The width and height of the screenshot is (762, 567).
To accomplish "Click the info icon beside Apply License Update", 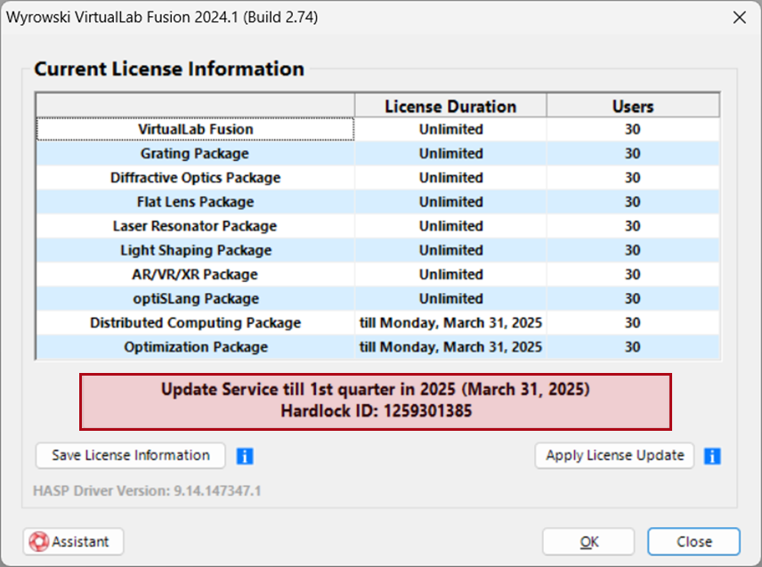I will (x=712, y=457).
